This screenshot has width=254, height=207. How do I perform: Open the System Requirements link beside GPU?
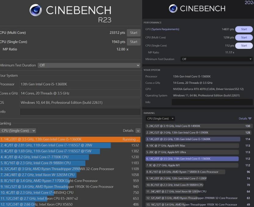(165, 29)
